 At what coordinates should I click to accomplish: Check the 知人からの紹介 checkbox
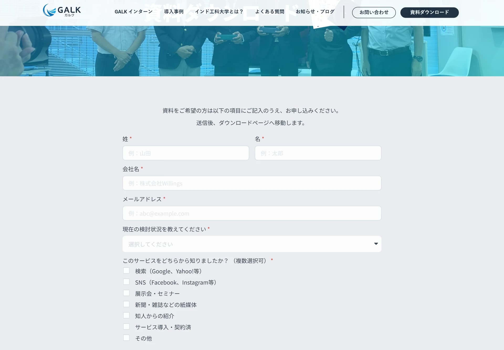click(126, 315)
